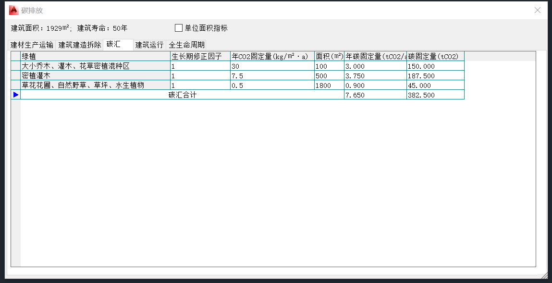Image resolution: width=552 pixels, height=283 pixels.
Task: Grab the resize grip at dialog corner
Action: (544, 276)
